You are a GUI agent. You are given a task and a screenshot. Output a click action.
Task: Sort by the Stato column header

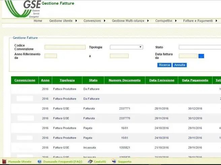click(x=93, y=80)
